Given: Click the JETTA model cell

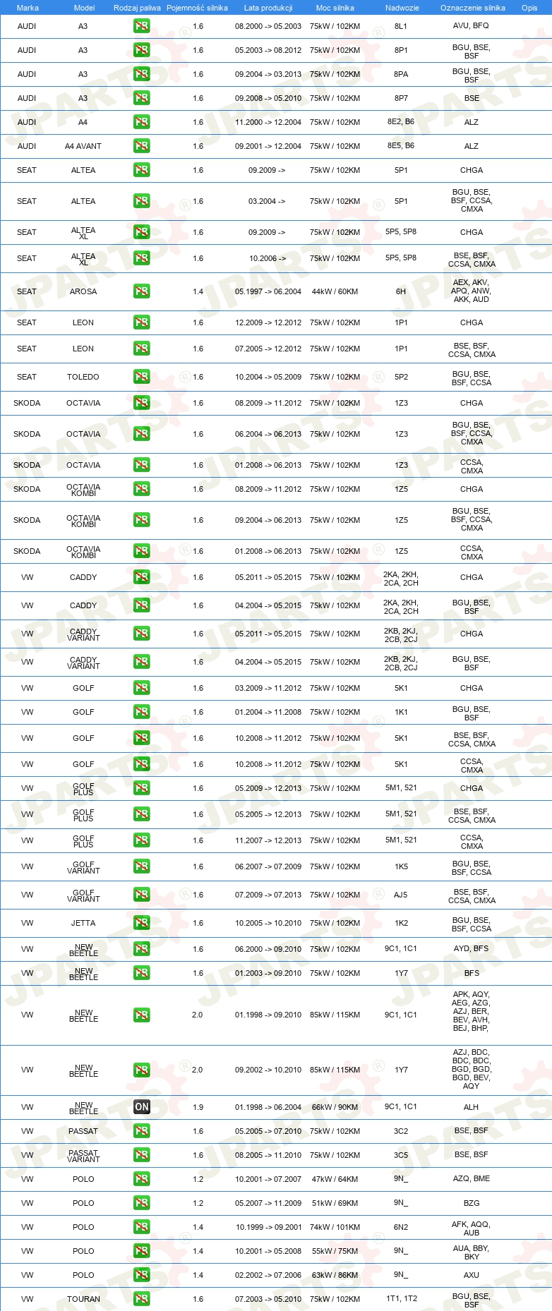Looking at the screenshot, I should 83,923.
